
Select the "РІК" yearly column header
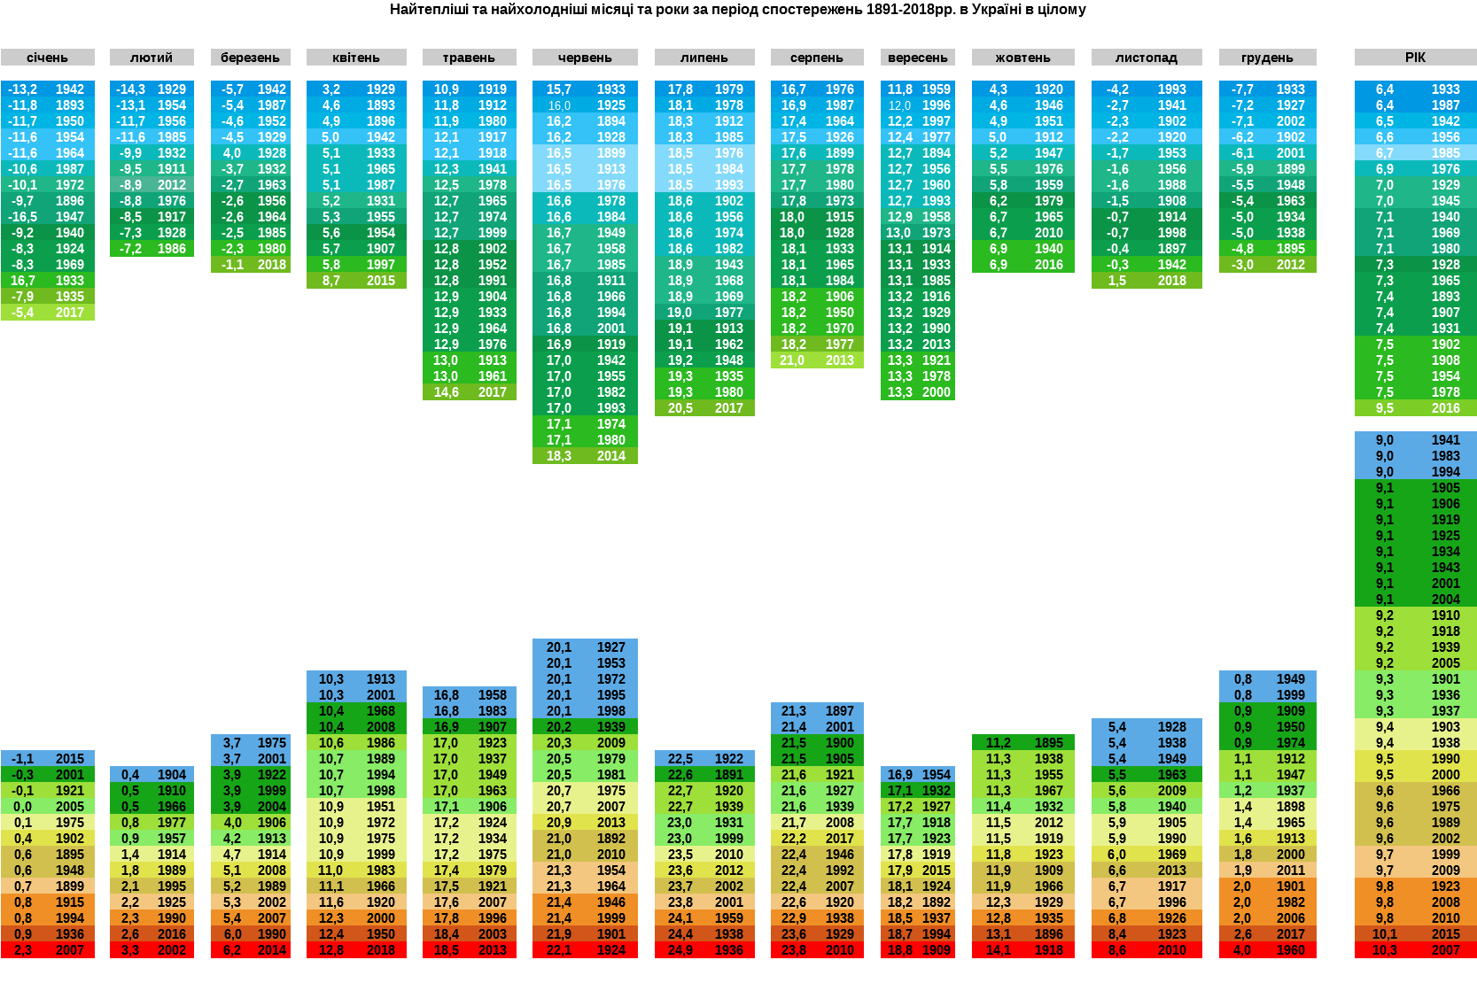(x=1415, y=58)
